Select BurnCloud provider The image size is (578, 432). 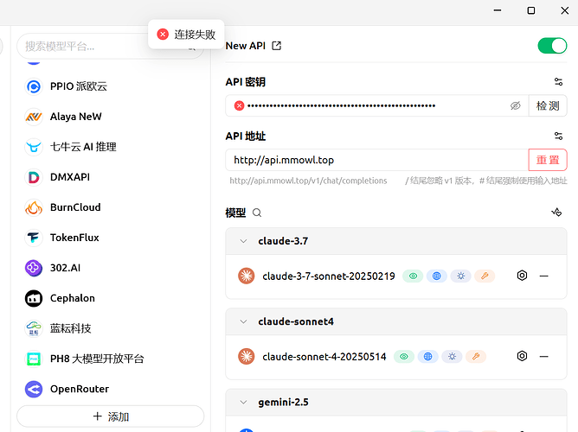(111, 207)
